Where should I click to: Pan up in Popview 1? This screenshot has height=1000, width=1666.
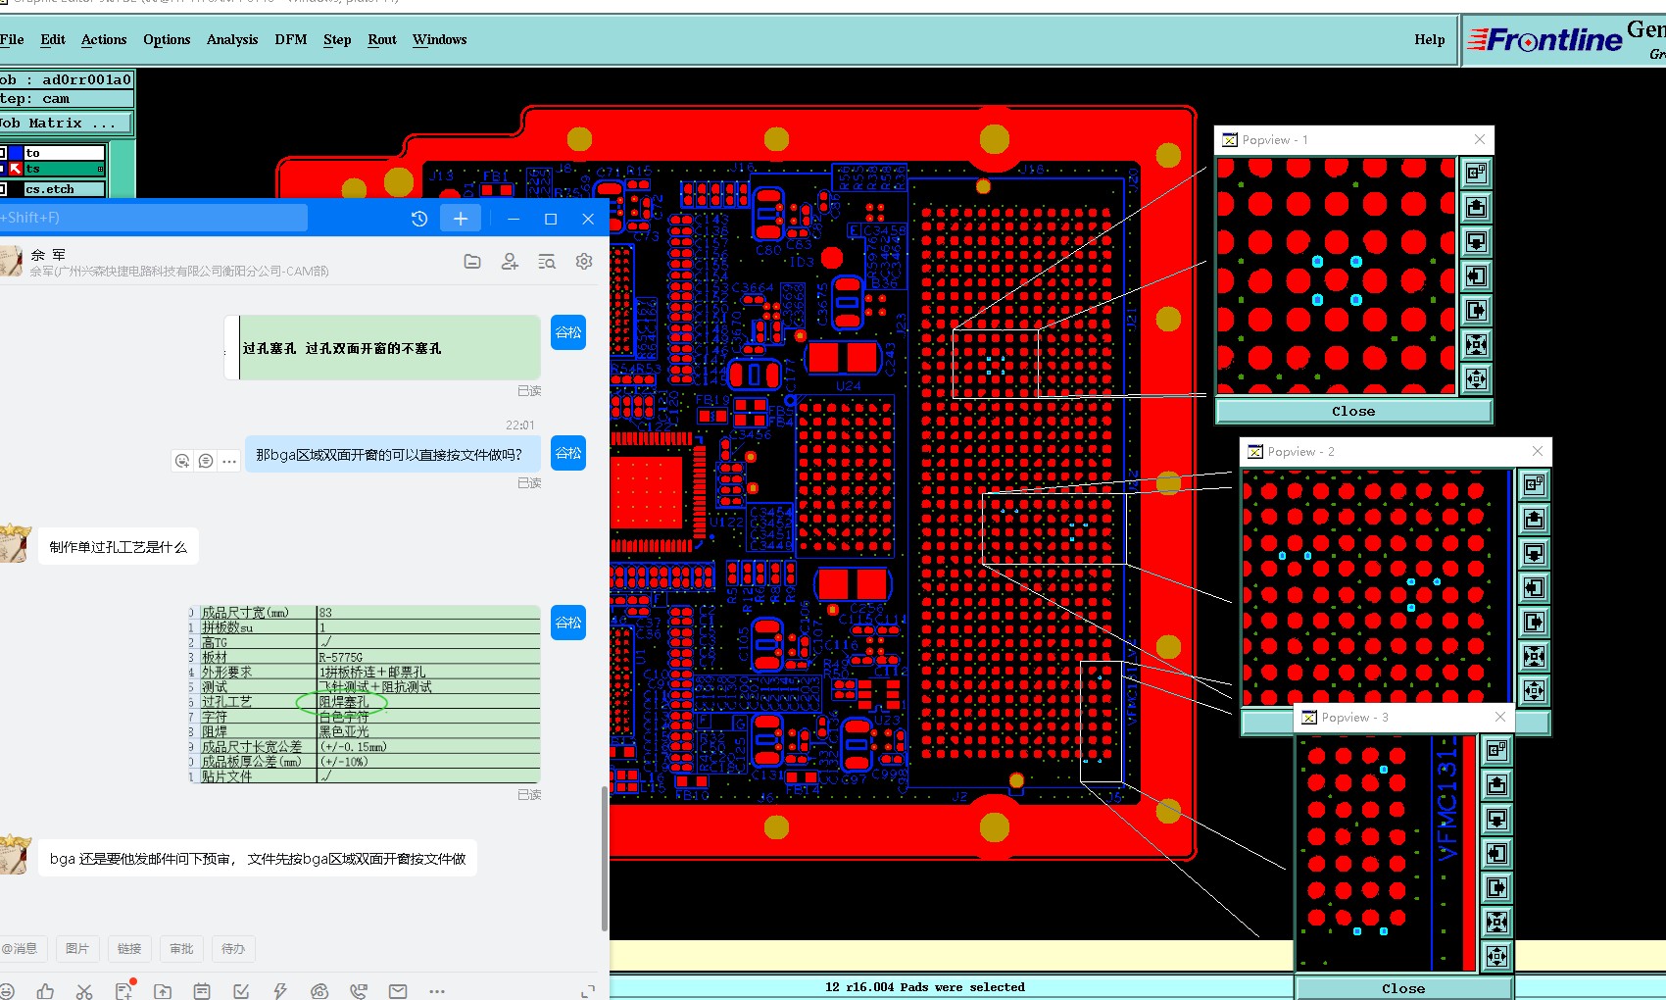pyautogui.click(x=1476, y=208)
